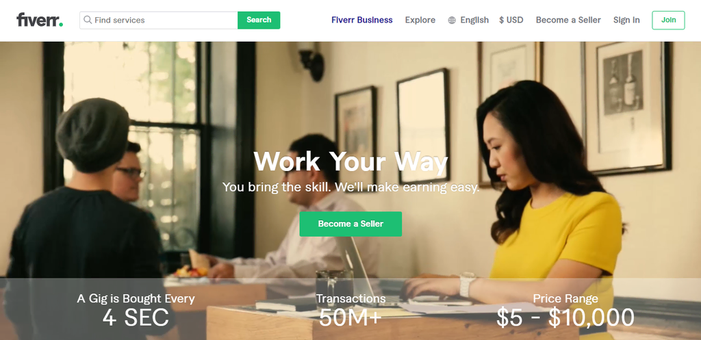Screen dimensions: 701x340
Task: Click the green Become a Seller hero button
Action: [x=350, y=224]
